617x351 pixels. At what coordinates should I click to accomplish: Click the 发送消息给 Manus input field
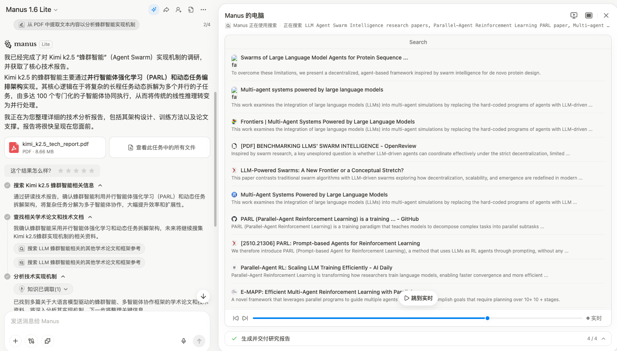tap(107, 321)
